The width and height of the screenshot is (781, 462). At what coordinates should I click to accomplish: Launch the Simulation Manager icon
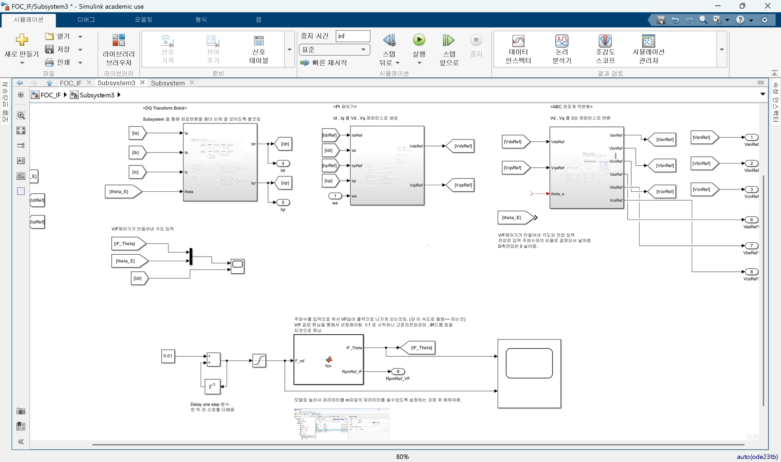[648, 41]
